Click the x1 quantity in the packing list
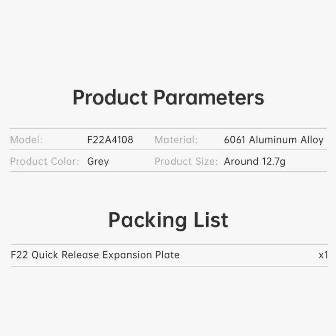Image resolution: width=336 pixels, height=336 pixels. click(323, 255)
